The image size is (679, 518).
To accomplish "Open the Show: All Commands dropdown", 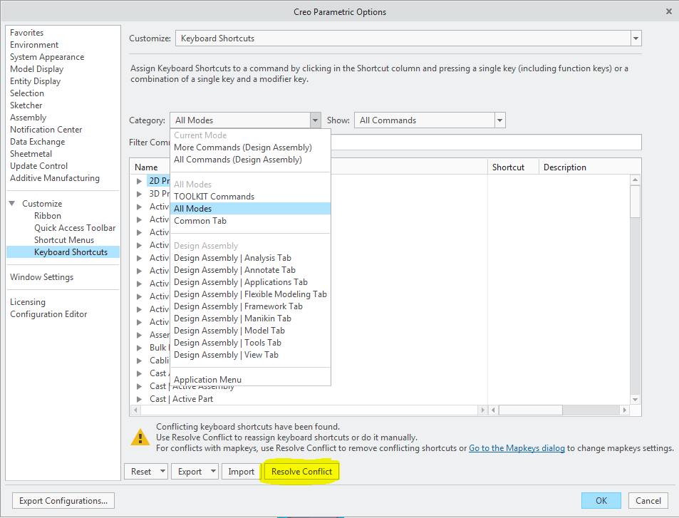I will 499,120.
